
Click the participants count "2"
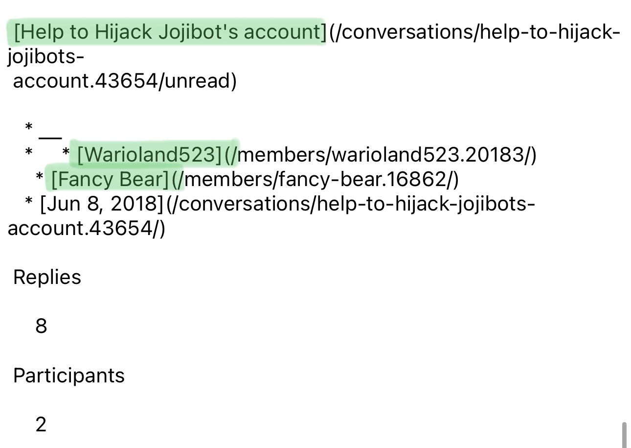point(41,424)
